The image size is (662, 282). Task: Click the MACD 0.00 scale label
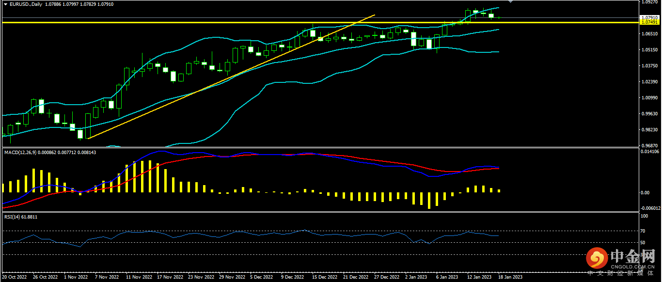click(645, 193)
